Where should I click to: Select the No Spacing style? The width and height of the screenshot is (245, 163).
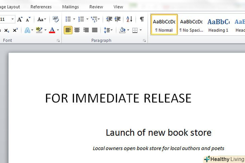coord(191,25)
